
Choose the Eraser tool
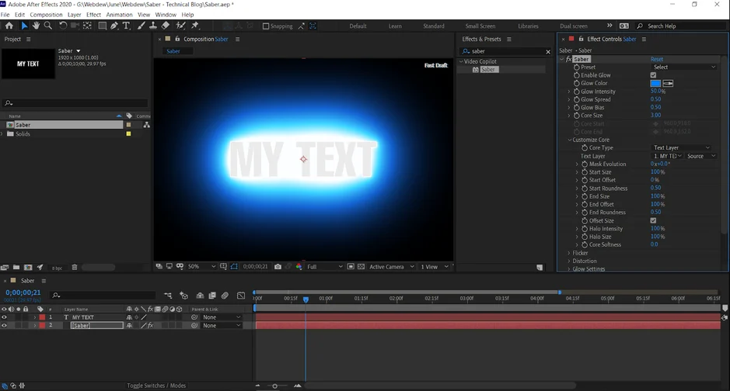point(166,26)
